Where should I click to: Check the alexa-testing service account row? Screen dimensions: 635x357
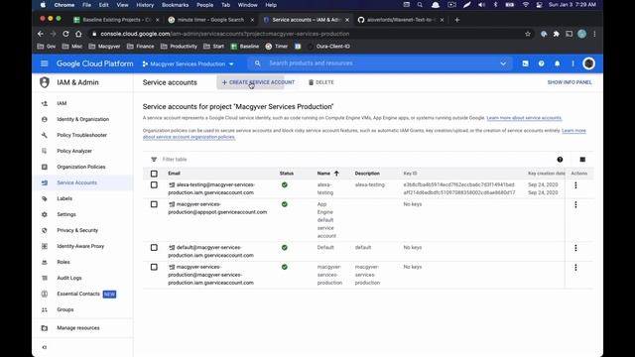coord(154,185)
